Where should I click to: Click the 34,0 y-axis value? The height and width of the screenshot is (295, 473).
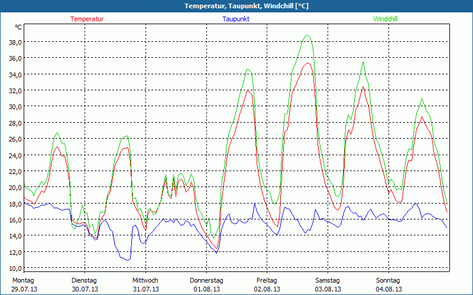[x=15, y=75]
